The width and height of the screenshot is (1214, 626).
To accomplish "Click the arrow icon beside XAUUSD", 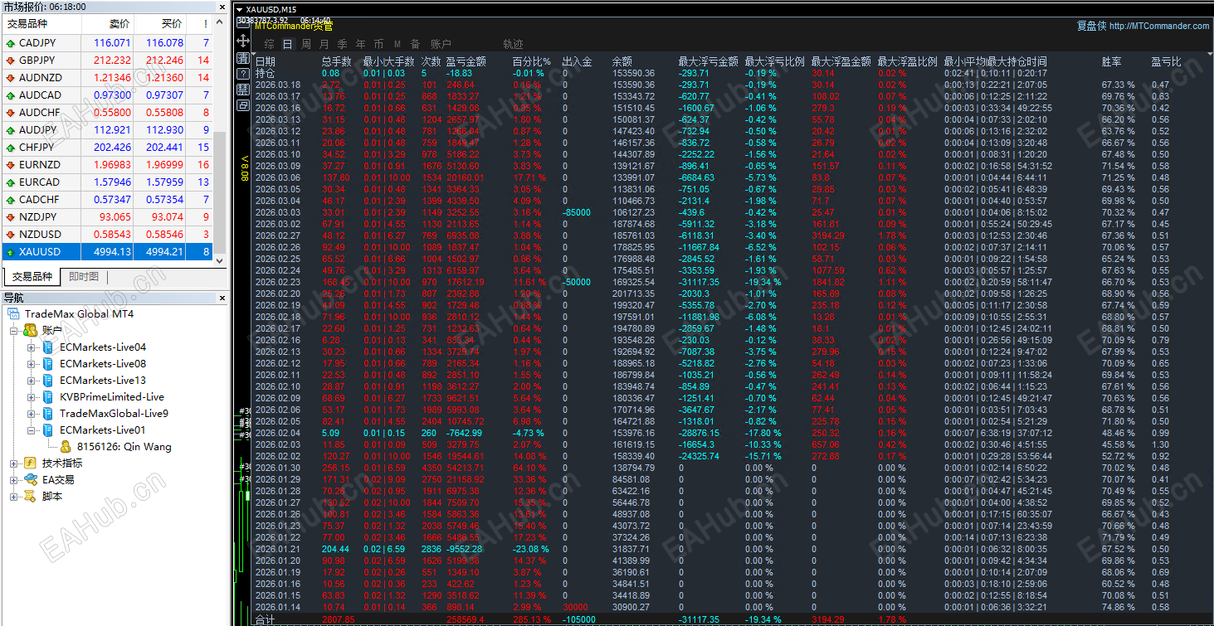I will point(10,252).
